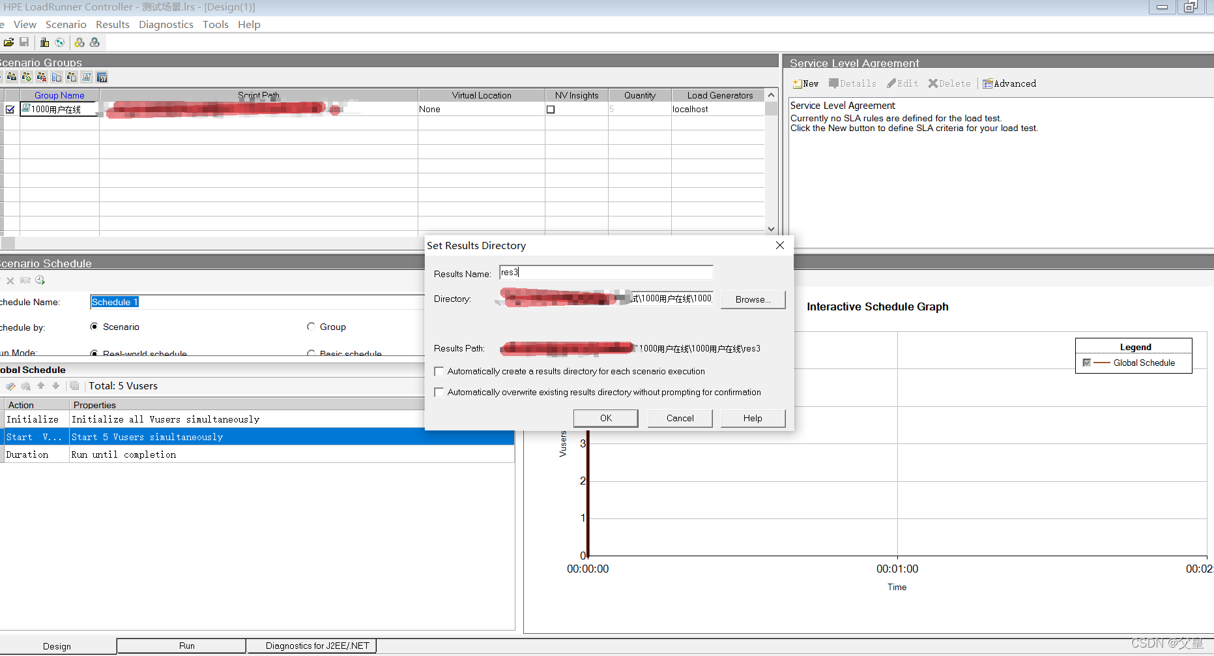Click OK in Set Results Directory dialog
This screenshot has height=656, width=1214.
pyautogui.click(x=606, y=418)
